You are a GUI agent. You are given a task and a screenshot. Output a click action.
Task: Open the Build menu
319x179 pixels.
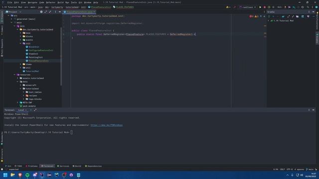click(x=61, y=2)
